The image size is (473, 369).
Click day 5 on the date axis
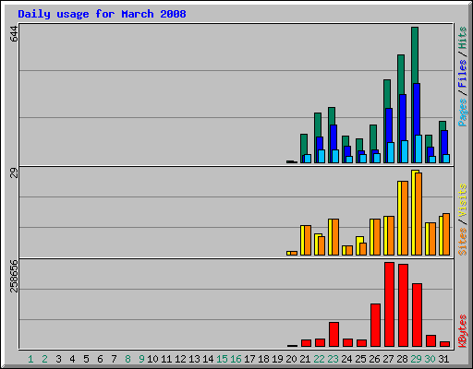(86, 359)
